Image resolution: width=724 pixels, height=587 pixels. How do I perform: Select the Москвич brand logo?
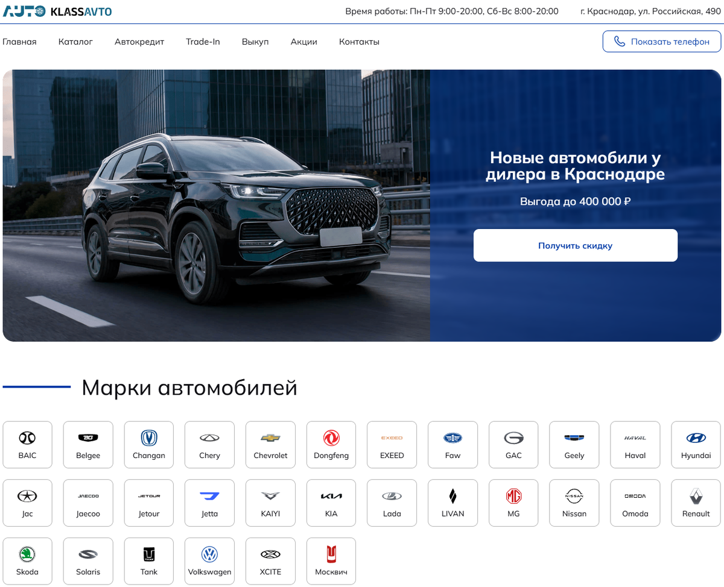pyautogui.click(x=331, y=554)
